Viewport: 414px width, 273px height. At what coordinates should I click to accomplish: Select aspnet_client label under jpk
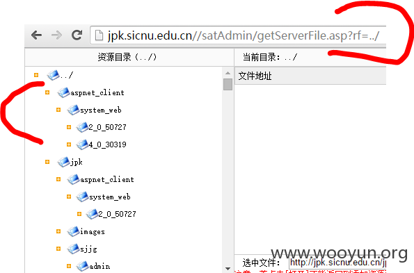[107, 180]
